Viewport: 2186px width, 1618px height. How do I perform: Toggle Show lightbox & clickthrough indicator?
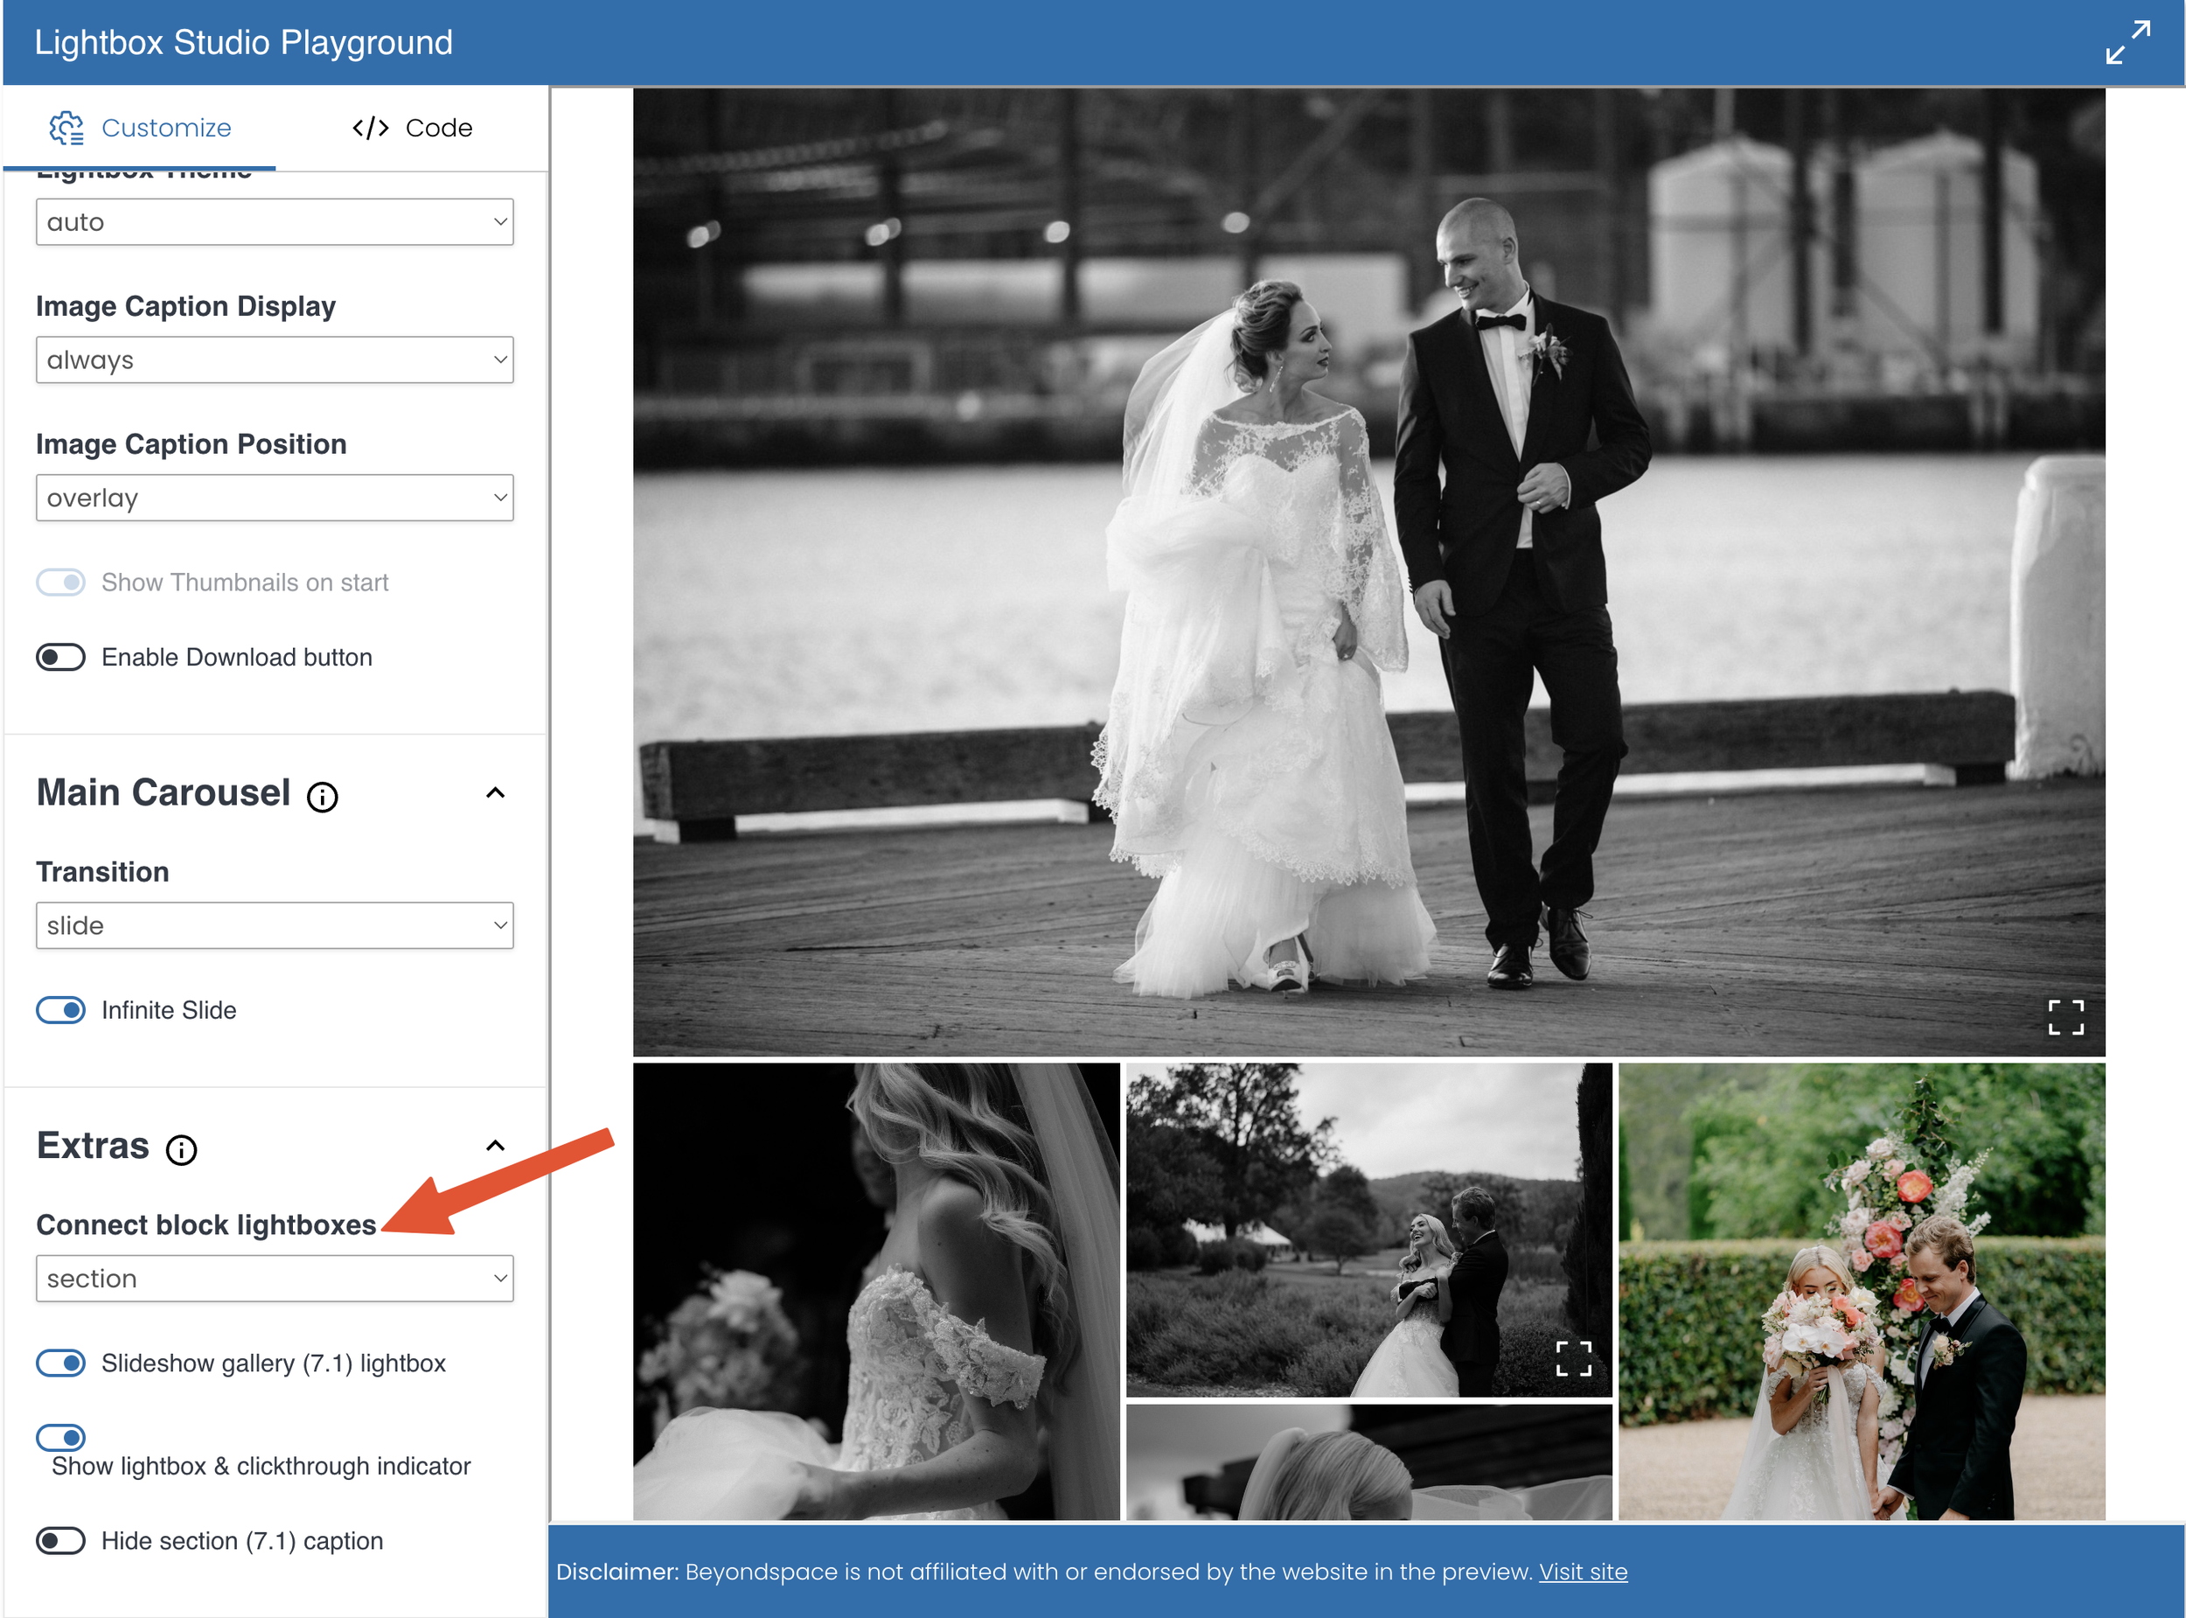coord(60,1437)
